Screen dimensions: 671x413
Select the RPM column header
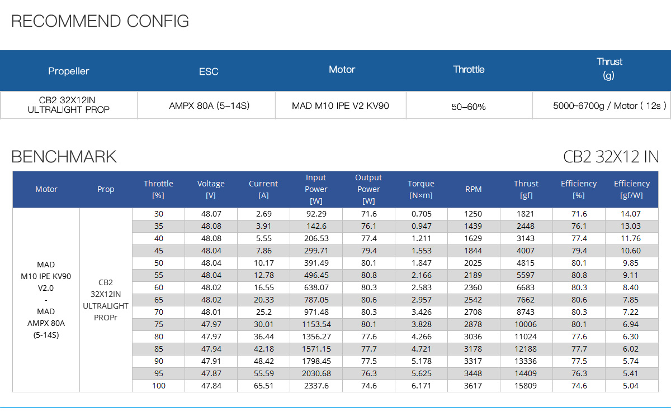pyautogui.click(x=474, y=189)
